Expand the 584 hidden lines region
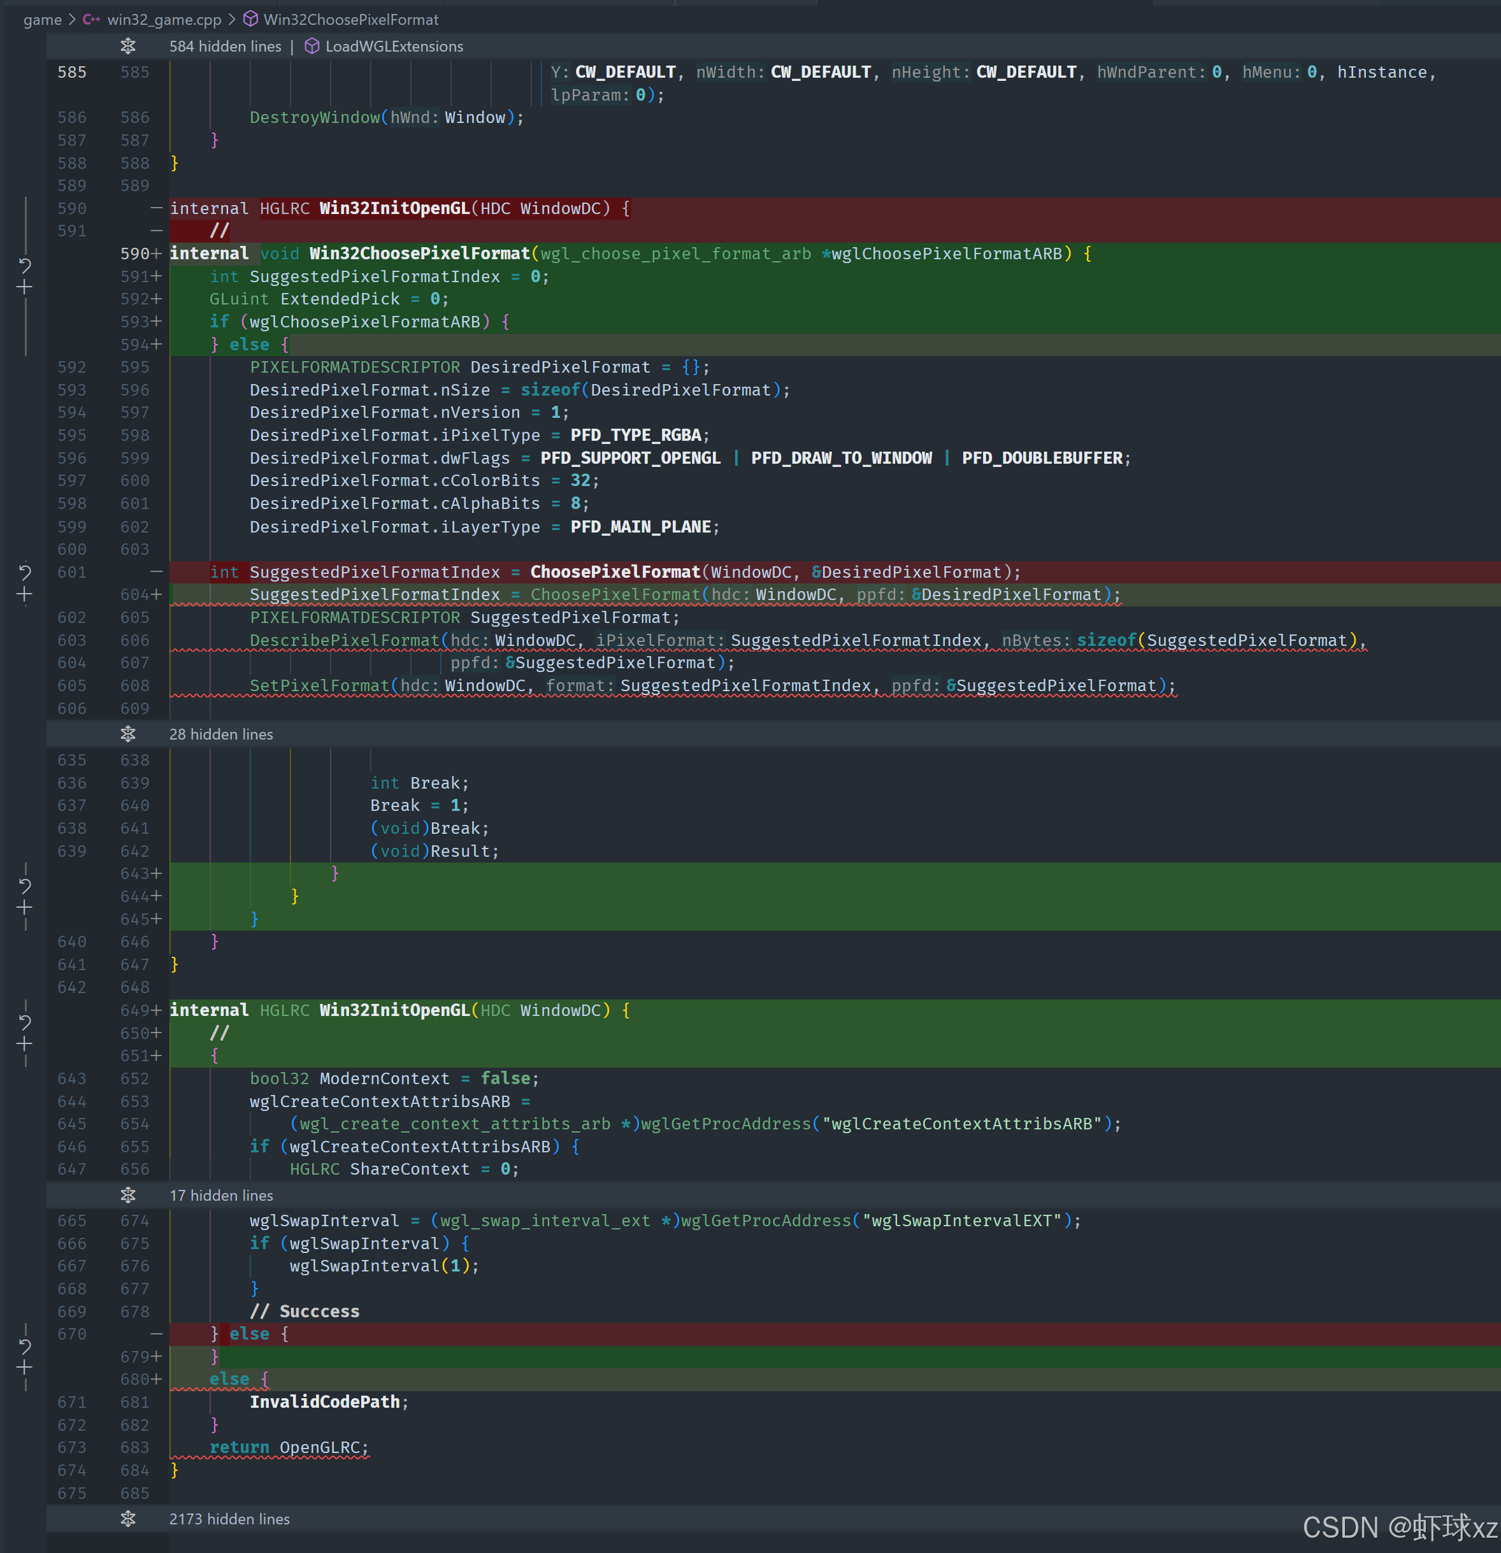1501x1553 pixels. pyautogui.click(x=127, y=46)
